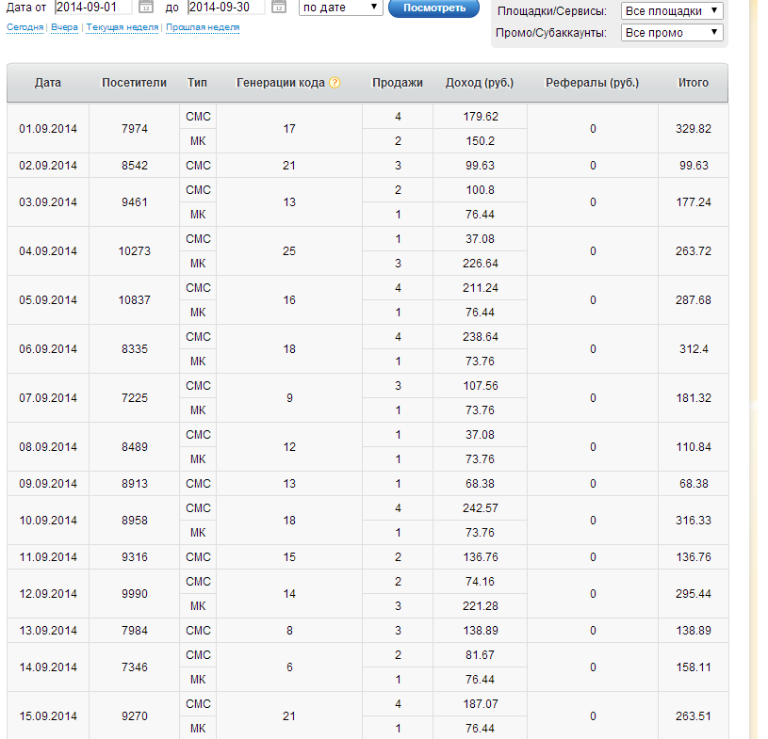Focus the end date field 2014-09-30
Viewport: 768px width, 739px height.
(x=226, y=7)
